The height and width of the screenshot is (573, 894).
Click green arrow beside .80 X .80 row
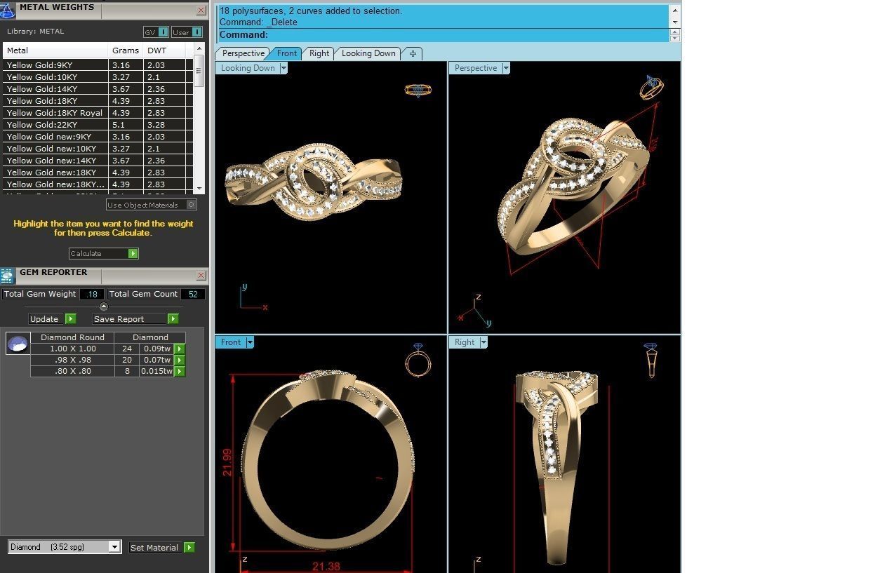pyautogui.click(x=180, y=371)
